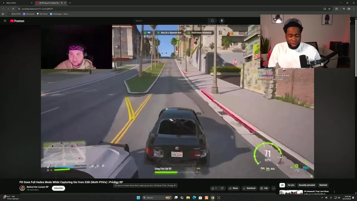Switch to Chrome in the taskbar
Viewport: 357px width, 201px height.
point(213,198)
